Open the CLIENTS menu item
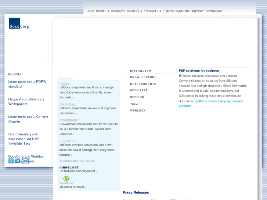This screenshot has height=200, width=267. click(168, 11)
